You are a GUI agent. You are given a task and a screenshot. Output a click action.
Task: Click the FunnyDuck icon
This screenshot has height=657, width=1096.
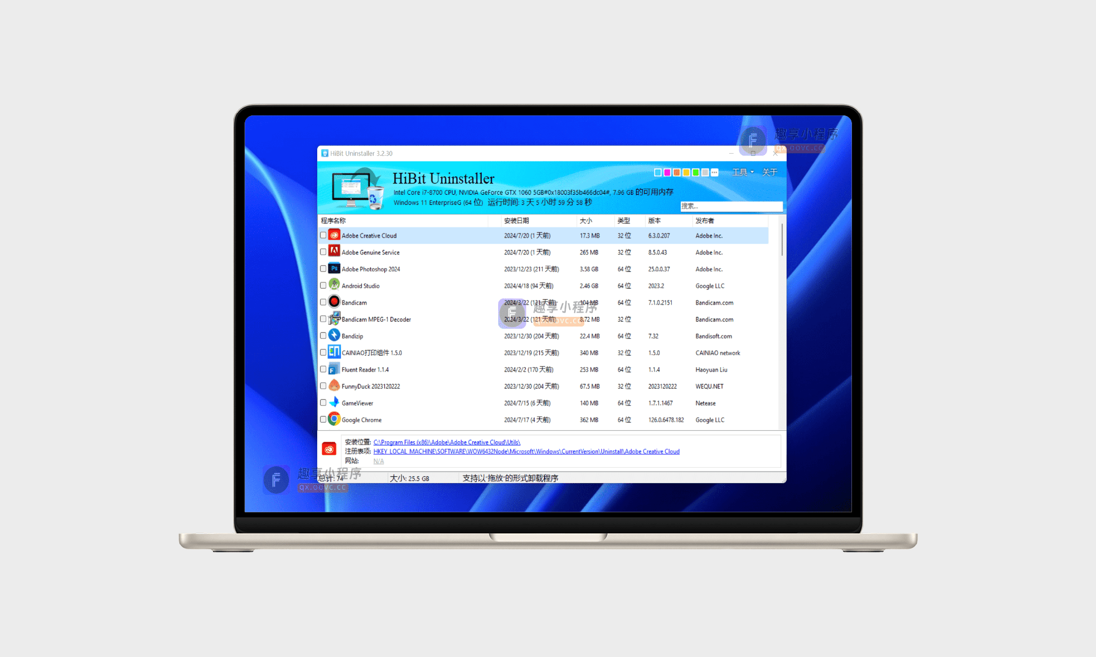[x=334, y=386]
